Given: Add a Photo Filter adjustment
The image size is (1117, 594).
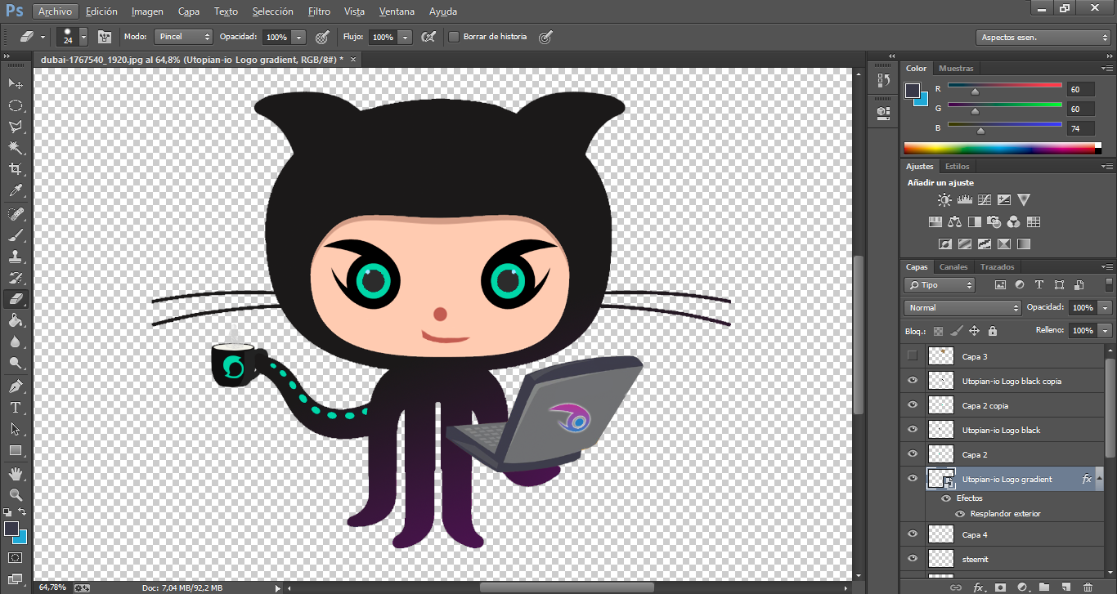Looking at the screenshot, I should (x=994, y=221).
